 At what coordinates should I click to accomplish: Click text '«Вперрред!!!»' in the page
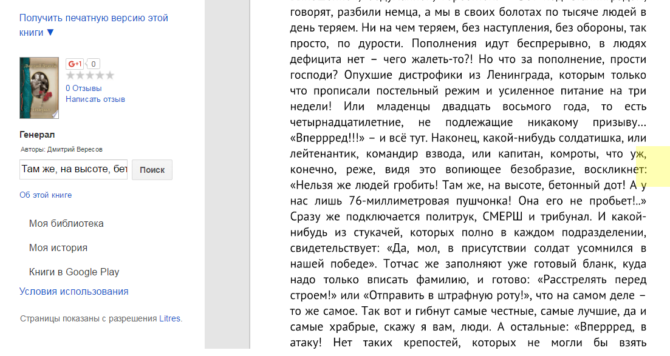(327, 138)
